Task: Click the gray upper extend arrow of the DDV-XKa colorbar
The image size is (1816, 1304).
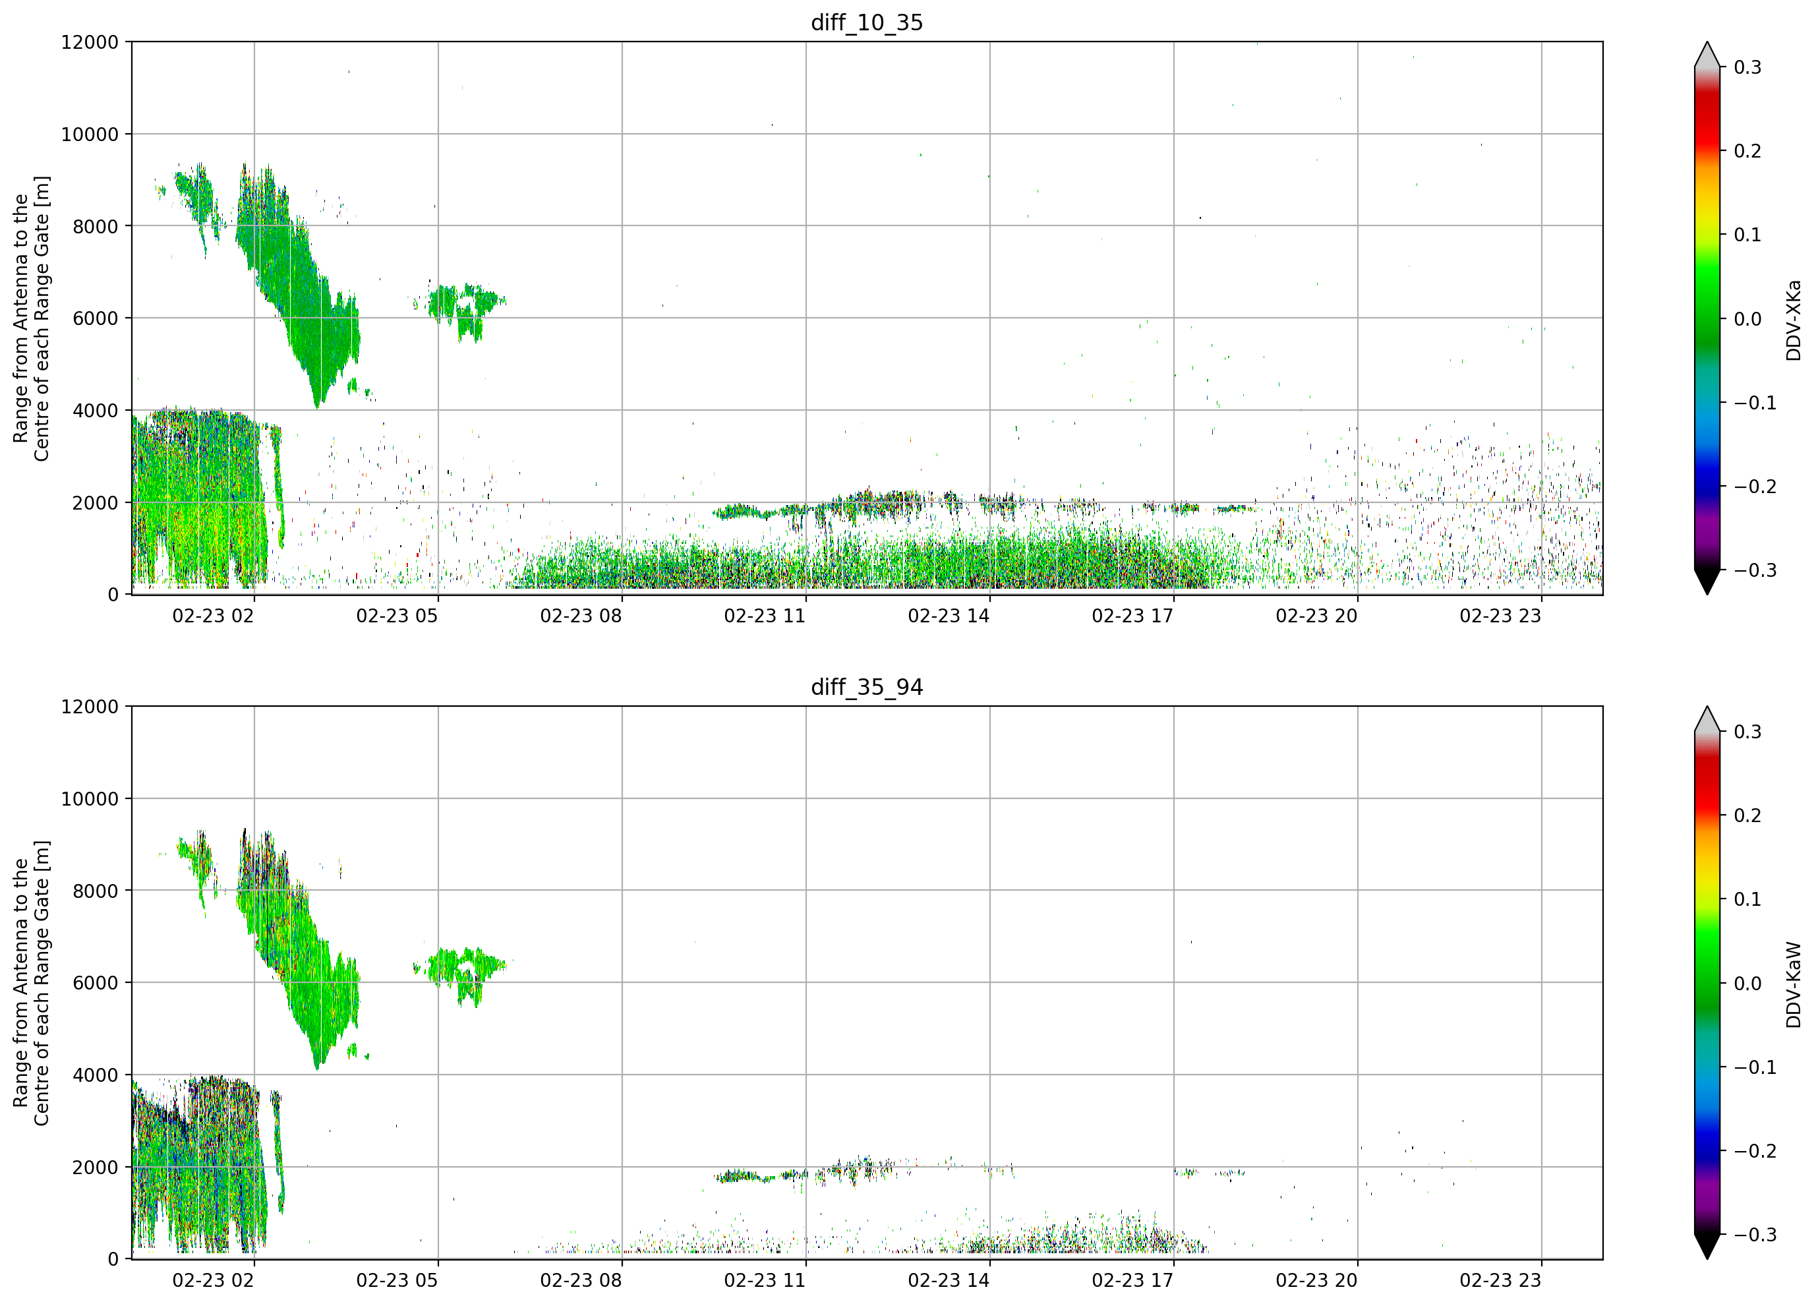Action: point(1707,56)
